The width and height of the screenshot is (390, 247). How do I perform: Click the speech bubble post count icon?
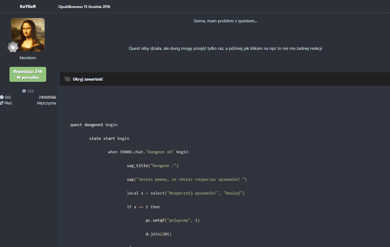(x=24, y=91)
